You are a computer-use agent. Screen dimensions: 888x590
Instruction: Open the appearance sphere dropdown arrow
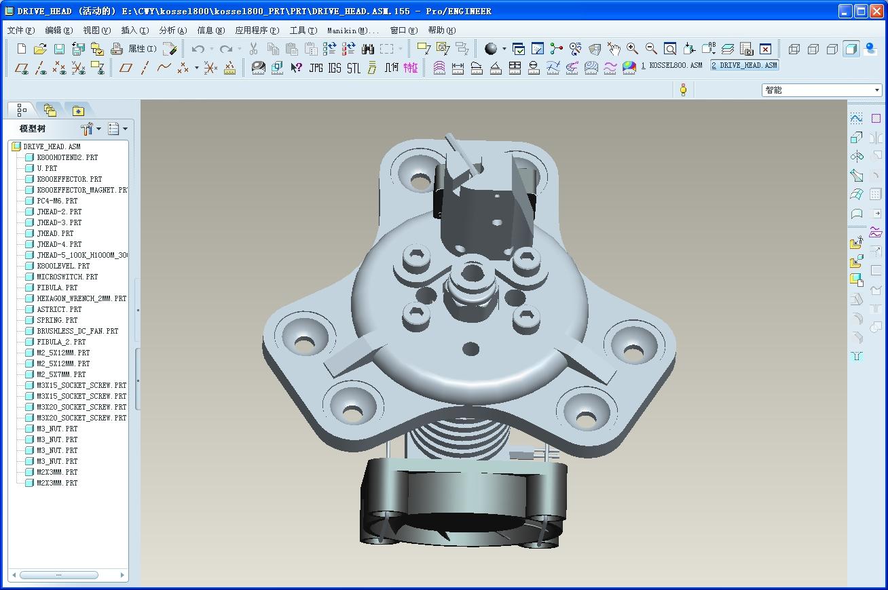(504, 49)
